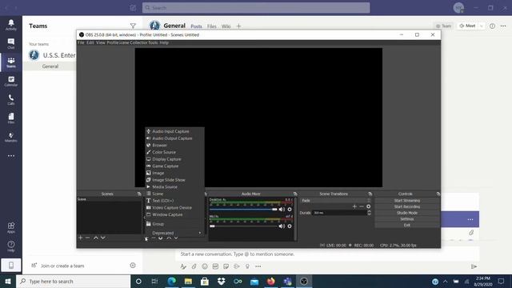Screen dimensions: 512x288
Task: Pop out the Scene Transitions dock
Action: pos(370,194)
